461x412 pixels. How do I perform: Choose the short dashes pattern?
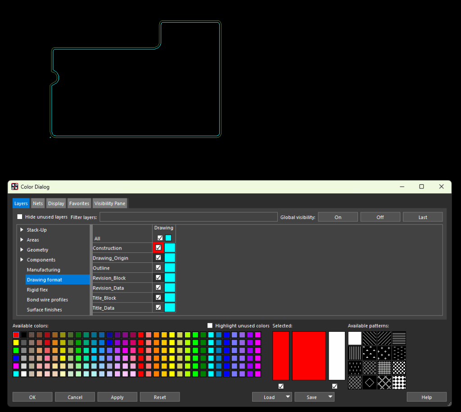coord(399,353)
